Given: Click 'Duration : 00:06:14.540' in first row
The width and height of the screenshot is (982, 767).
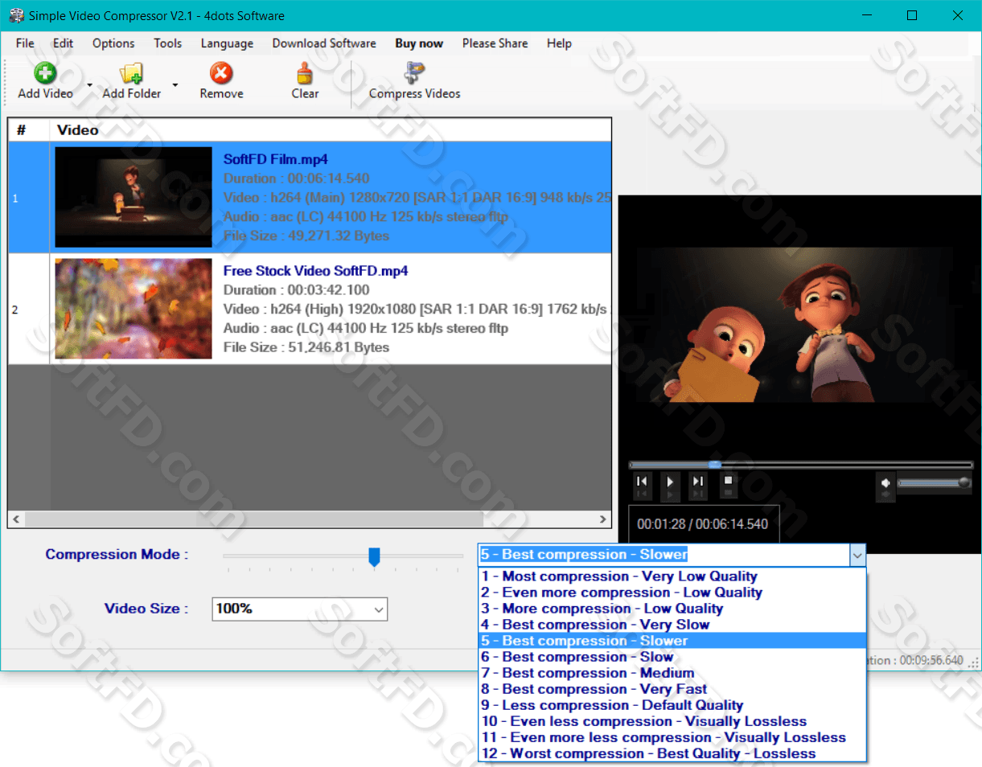Looking at the screenshot, I should click(x=297, y=178).
